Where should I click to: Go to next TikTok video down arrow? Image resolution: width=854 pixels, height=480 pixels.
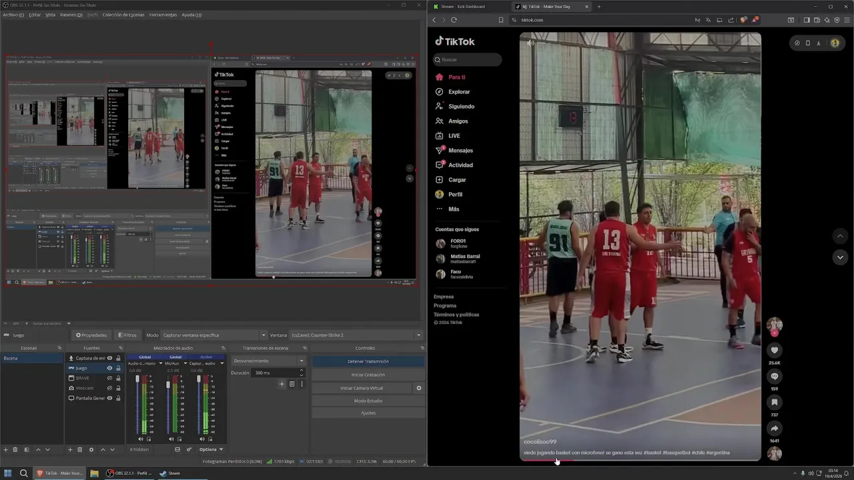click(x=840, y=257)
